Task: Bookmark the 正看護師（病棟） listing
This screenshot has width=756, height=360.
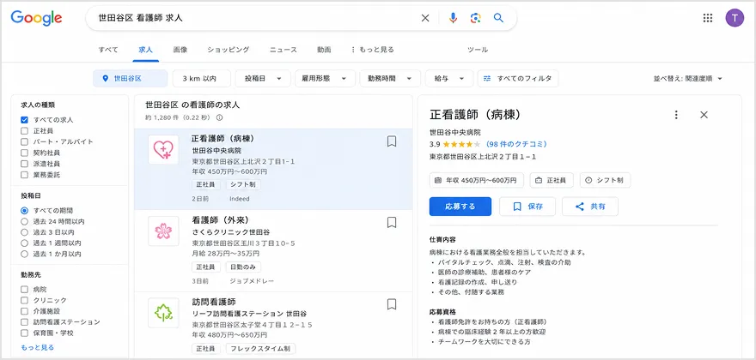Action: (x=392, y=141)
